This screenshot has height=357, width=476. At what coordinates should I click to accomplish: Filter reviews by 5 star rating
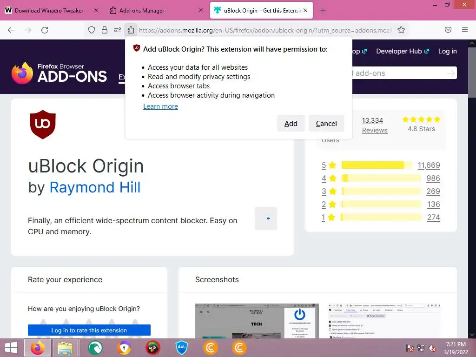click(x=329, y=165)
